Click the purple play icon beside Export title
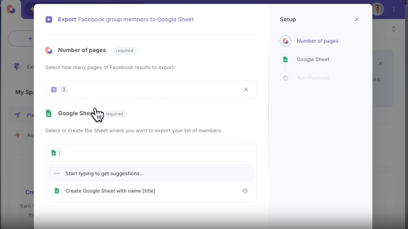The image size is (408, 229). (49, 19)
